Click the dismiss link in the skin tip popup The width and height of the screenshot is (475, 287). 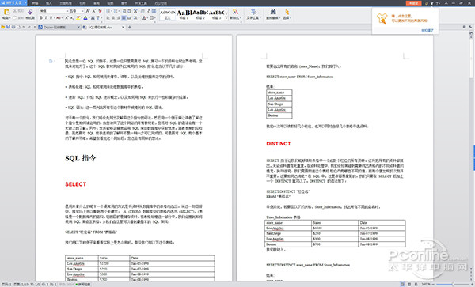pyautogui.click(x=427, y=31)
